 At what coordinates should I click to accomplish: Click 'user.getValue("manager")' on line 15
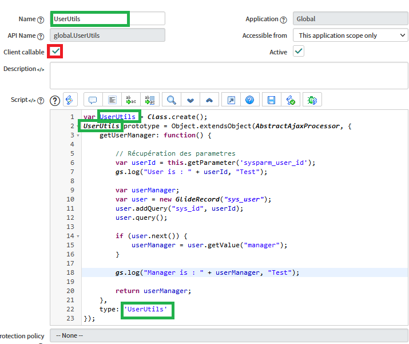(x=235, y=245)
